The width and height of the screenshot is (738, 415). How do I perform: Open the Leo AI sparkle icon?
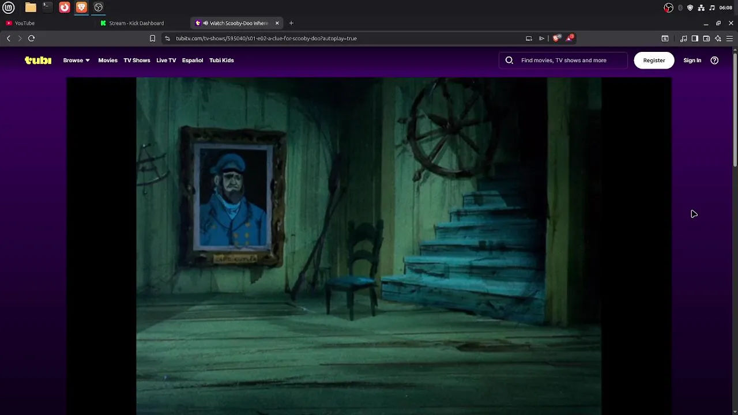[718, 39]
